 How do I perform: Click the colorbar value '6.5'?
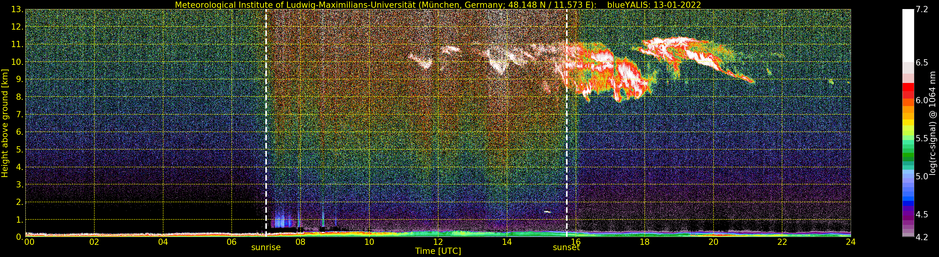(922, 62)
